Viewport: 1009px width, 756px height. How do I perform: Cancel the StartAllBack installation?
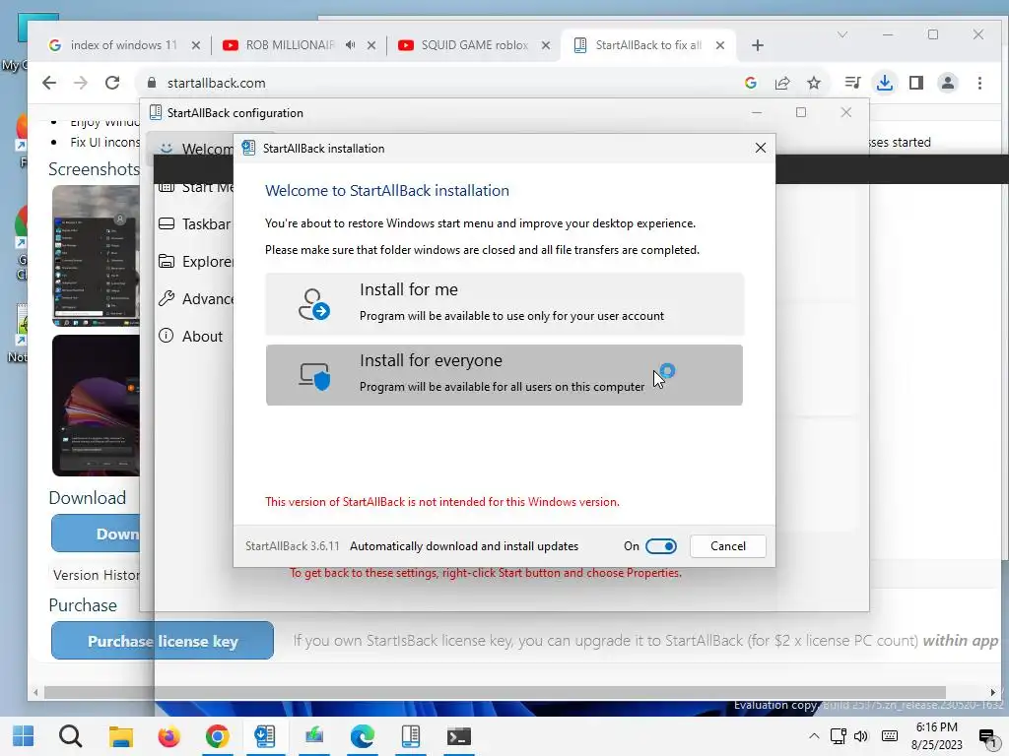(x=728, y=545)
